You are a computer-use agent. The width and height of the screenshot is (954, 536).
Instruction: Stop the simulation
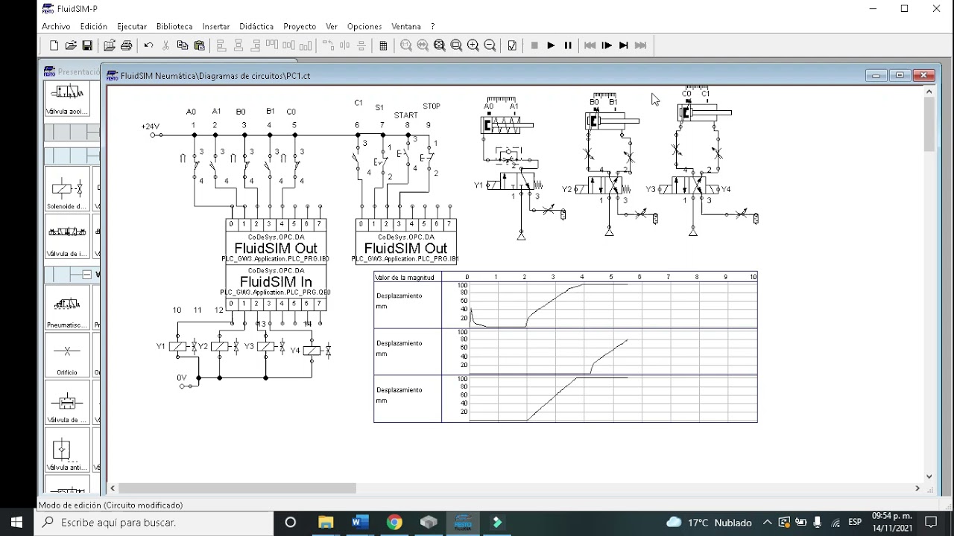534,45
